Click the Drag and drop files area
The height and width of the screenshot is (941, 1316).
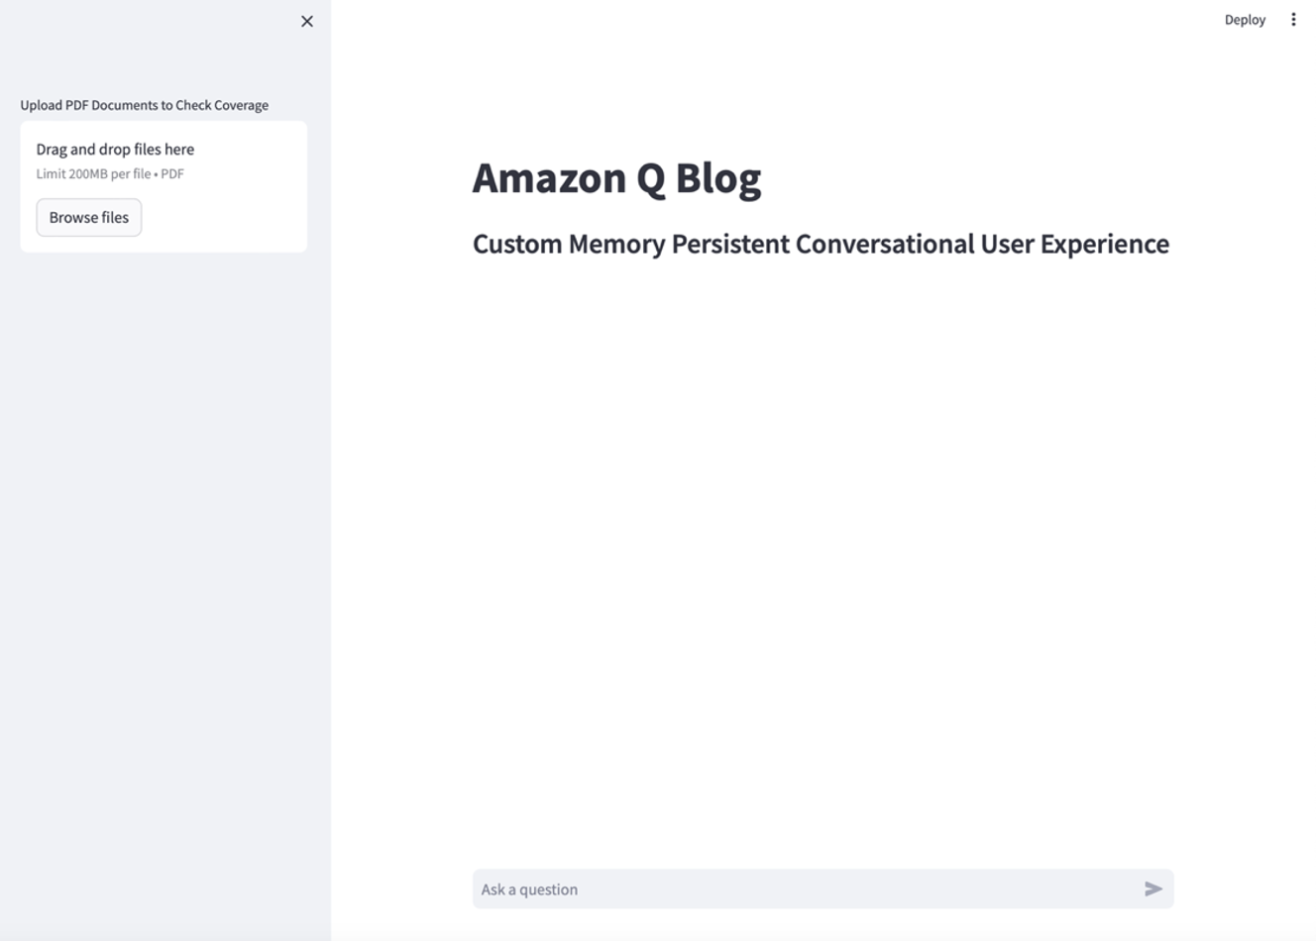pos(164,186)
